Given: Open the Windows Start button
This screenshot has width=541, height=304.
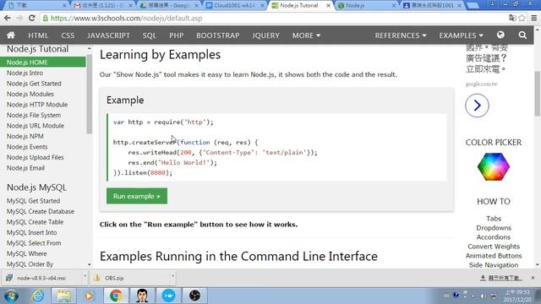Looking at the screenshot, I should point(11,296).
